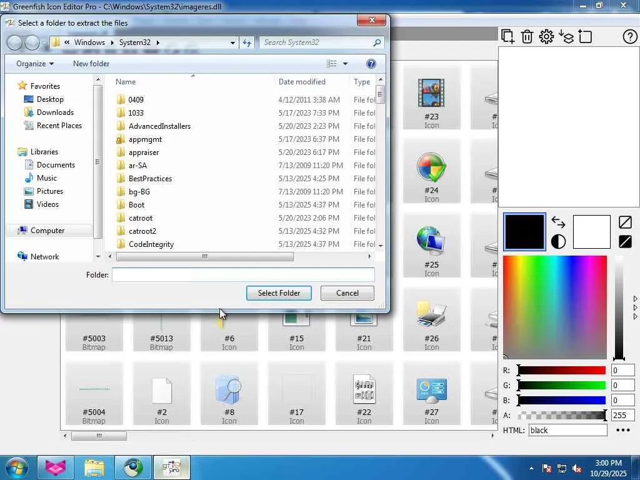Click the new layer from selection icon

[x=585, y=37]
